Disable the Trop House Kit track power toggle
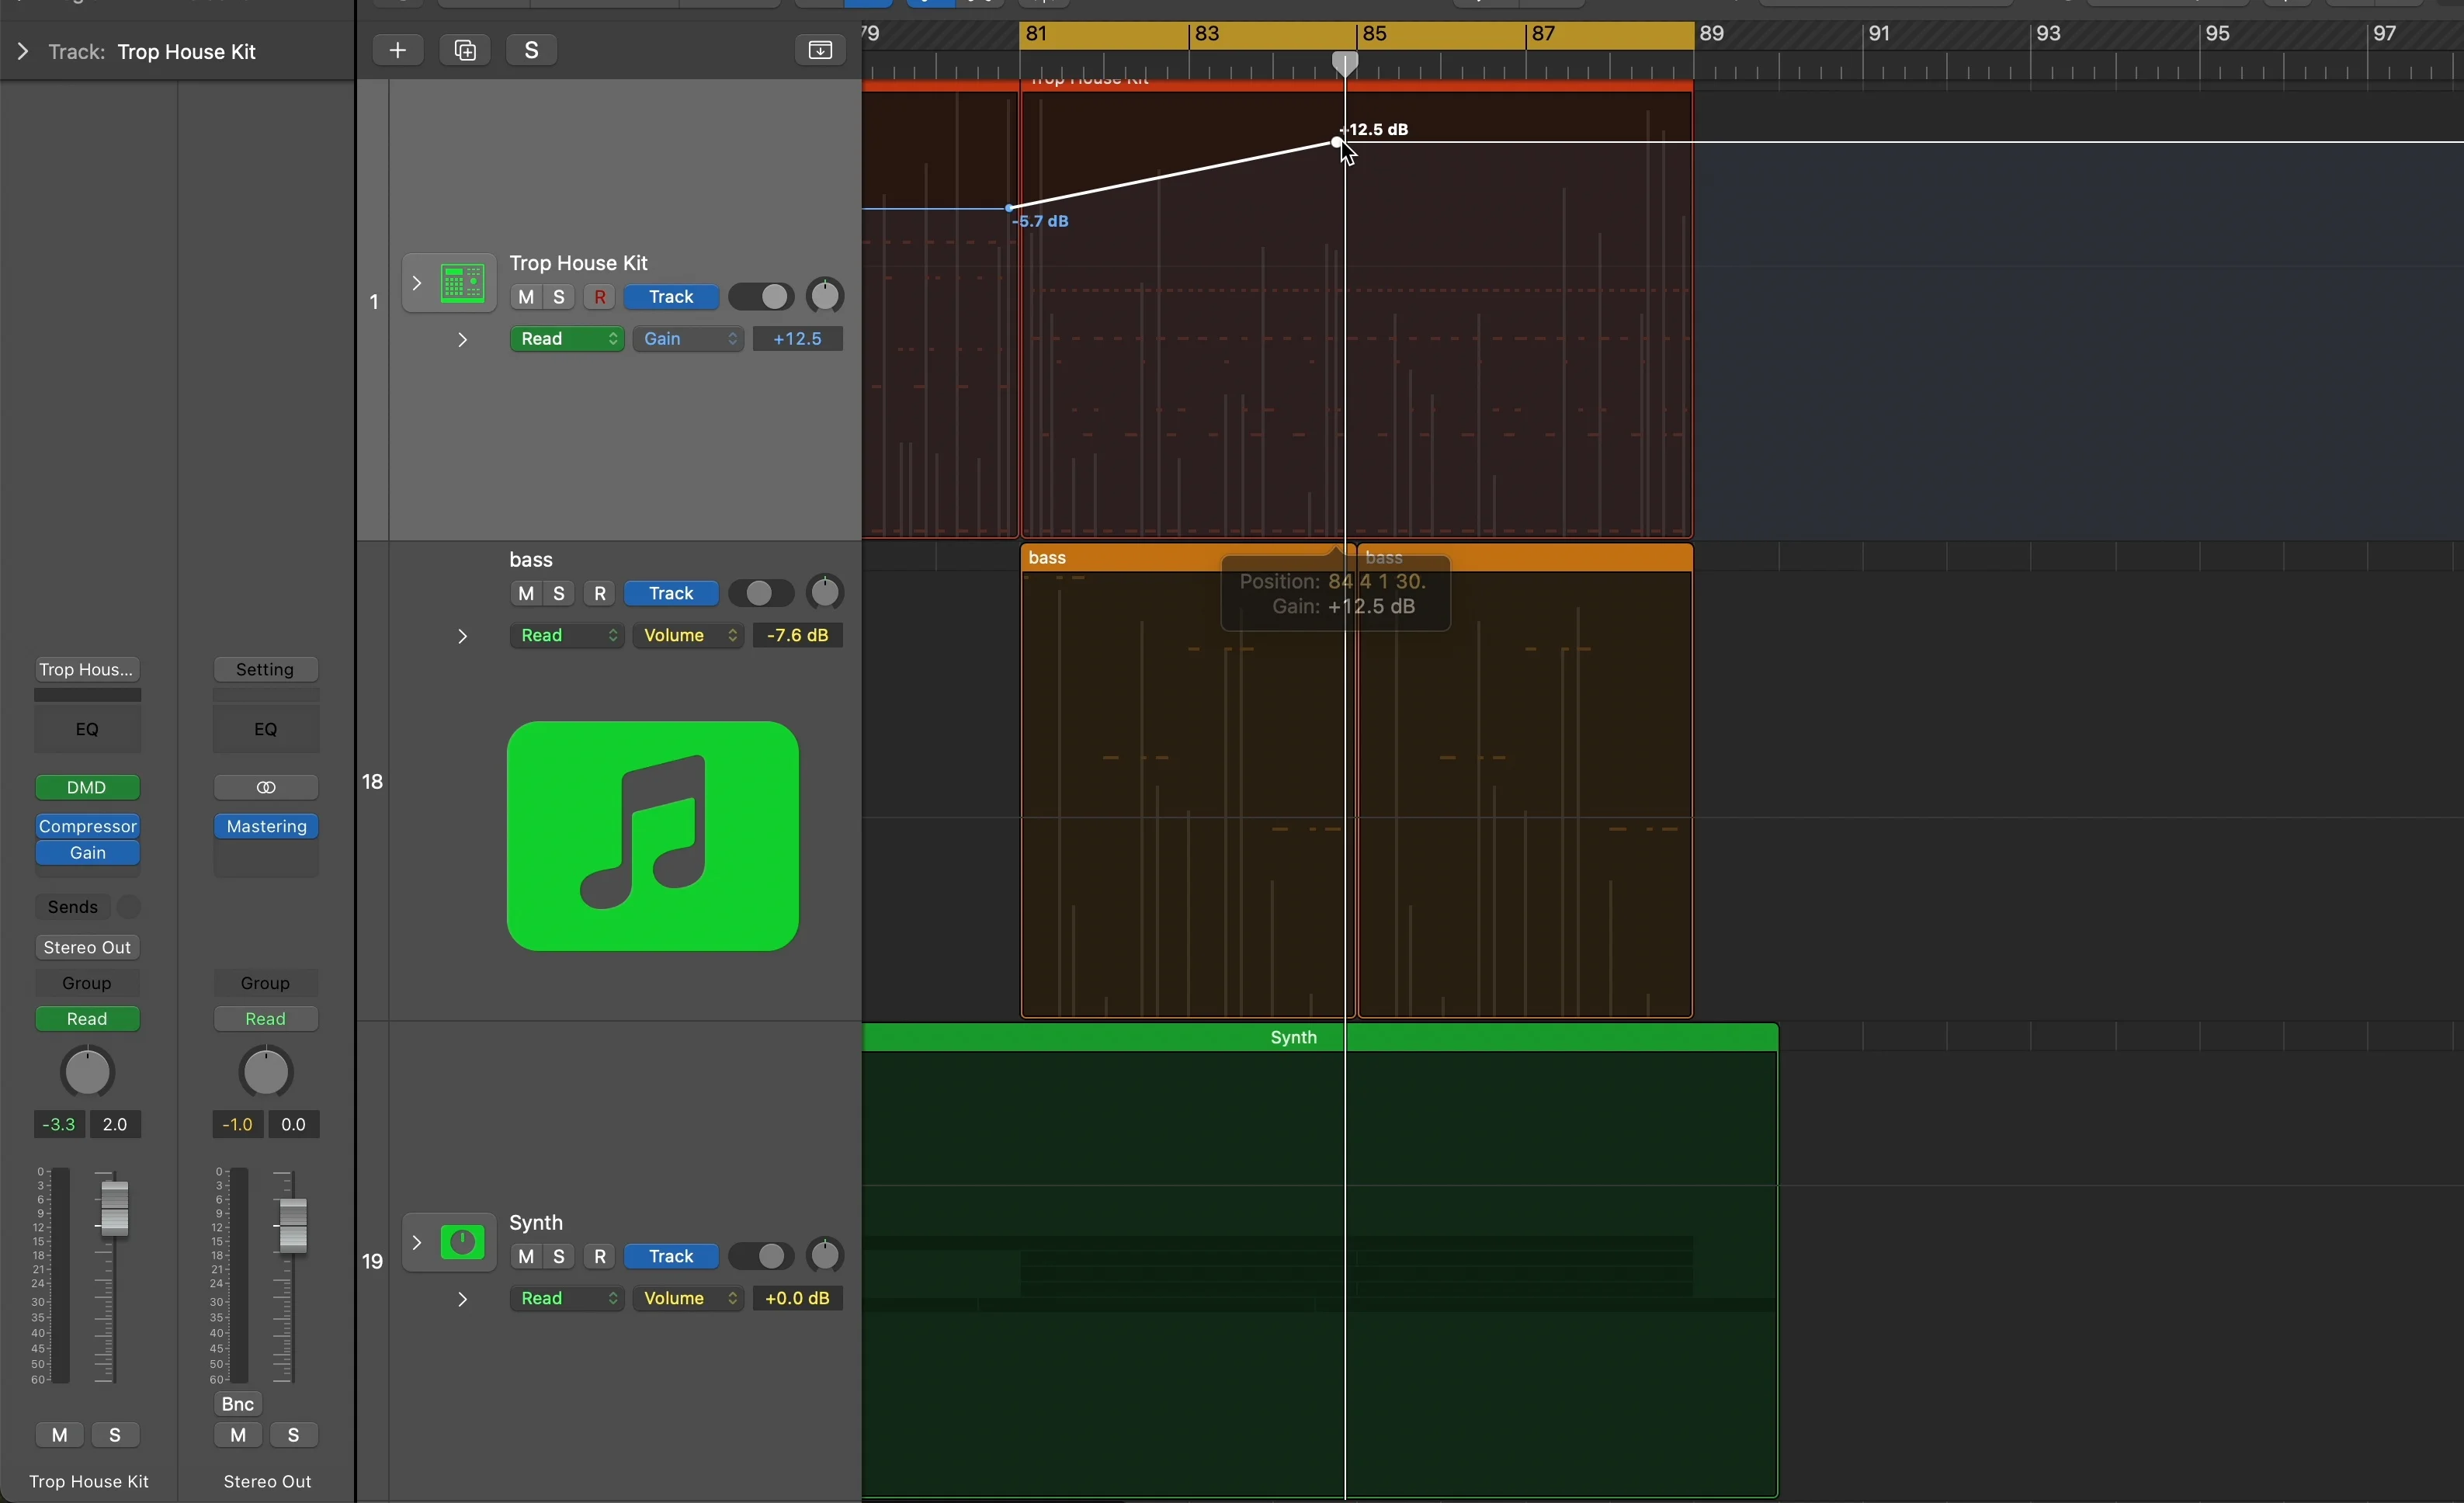This screenshot has width=2464, height=1503. click(x=761, y=296)
